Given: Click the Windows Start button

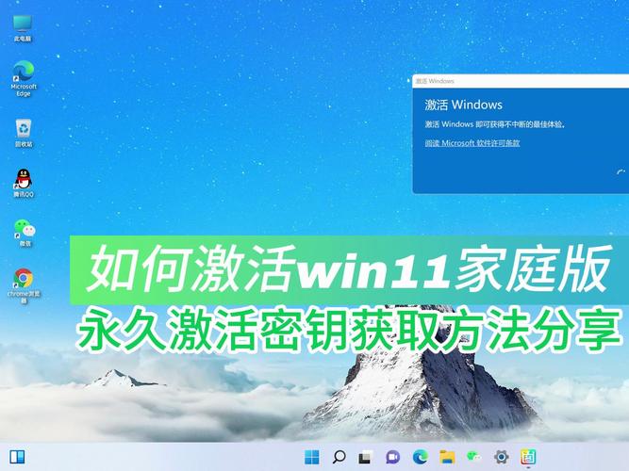Looking at the screenshot, I should (312, 457).
